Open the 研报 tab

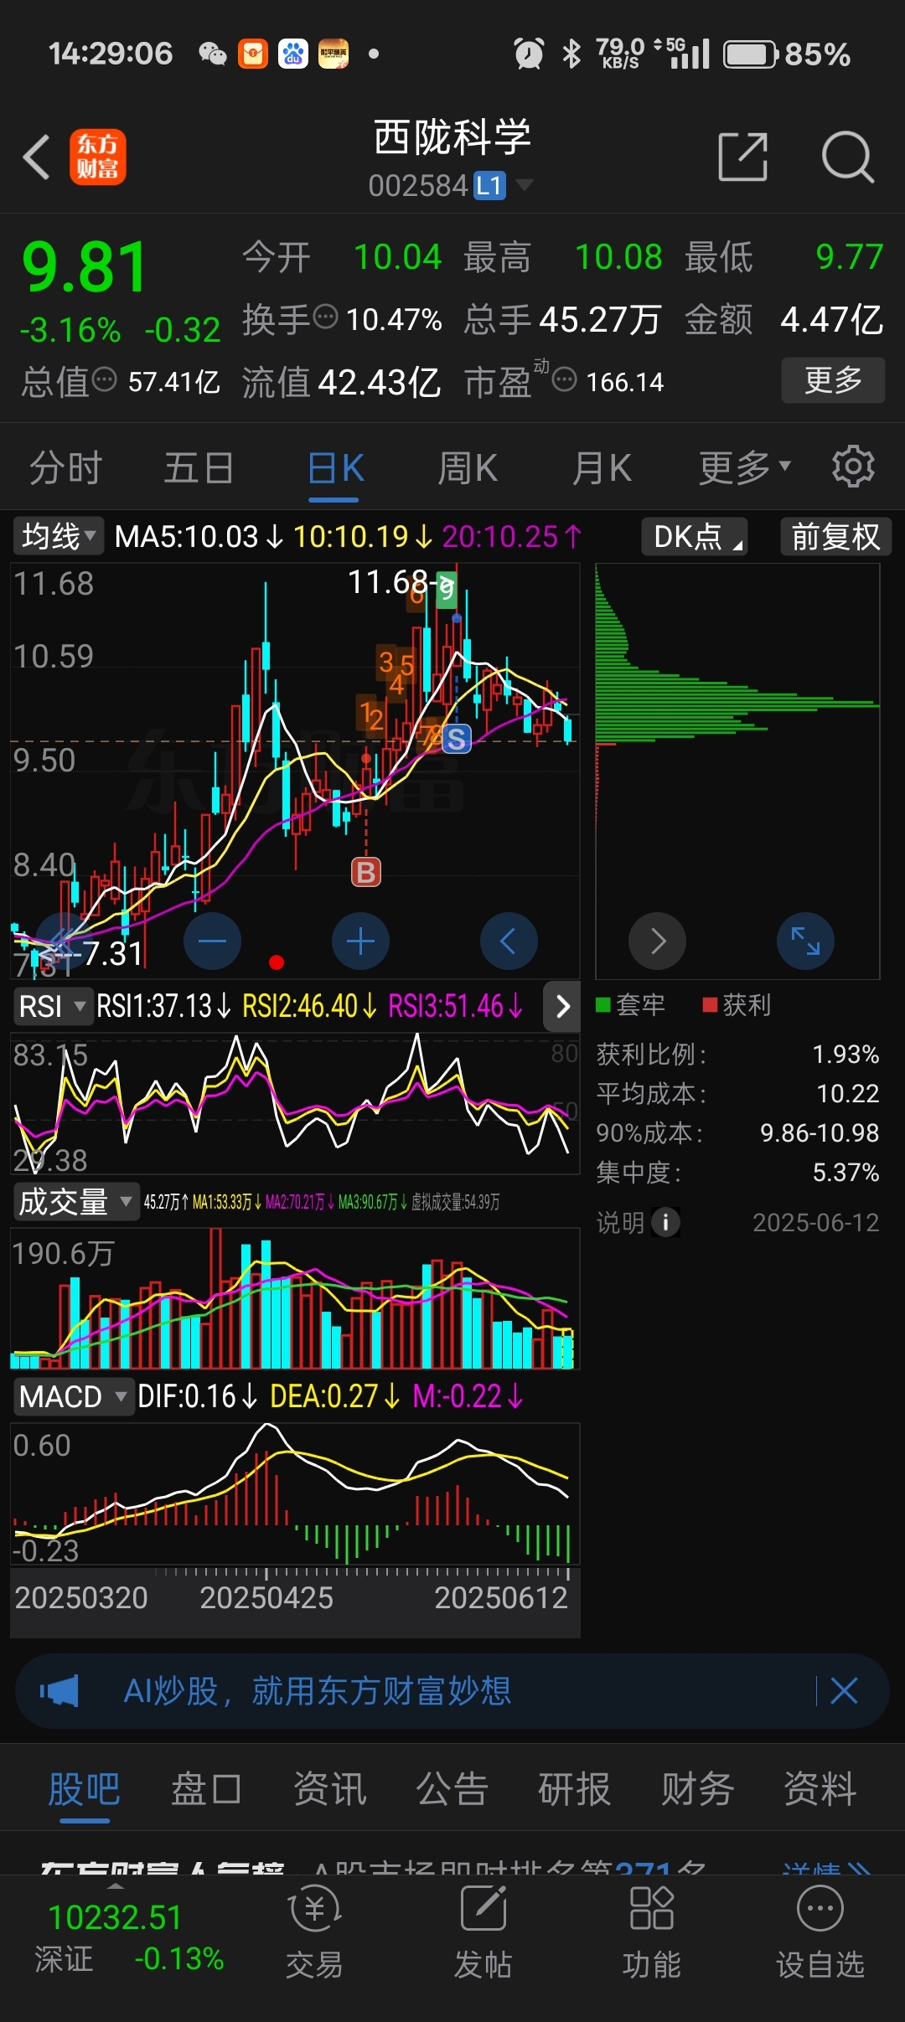pyautogui.click(x=574, y=1790)
